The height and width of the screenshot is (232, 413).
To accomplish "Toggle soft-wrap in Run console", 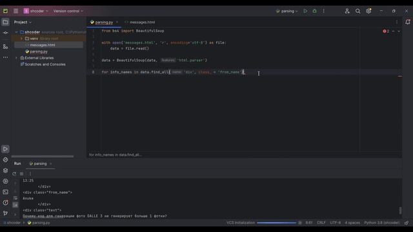I will click(x=15, y=198).
